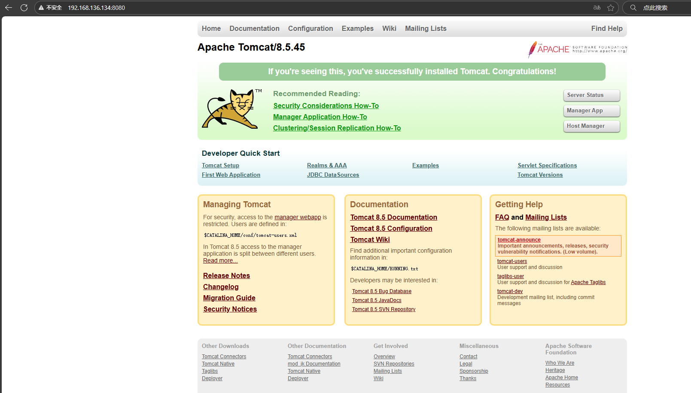Open Tomcat 8.5 Bug Database link

pos(382,291)
